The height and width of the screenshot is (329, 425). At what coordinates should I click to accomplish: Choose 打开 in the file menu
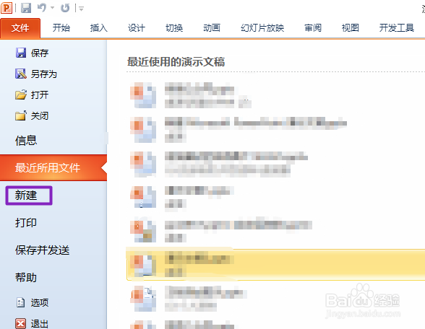pyautogui.click(x=40, y=95)
